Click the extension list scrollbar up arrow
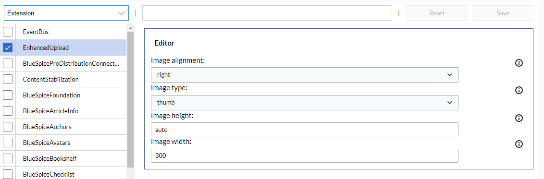Image resolution: width=544 pixels, height=179 pixels. 130,28
